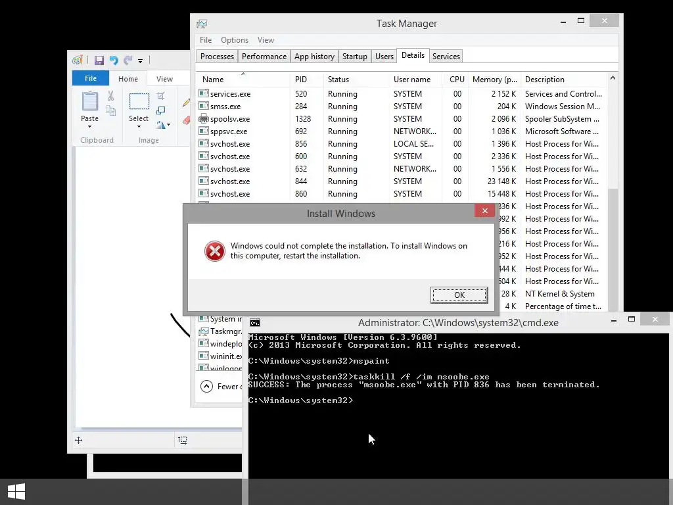Select the Pencil tool in Paint

pyautogui.click(x=186, y=102)
